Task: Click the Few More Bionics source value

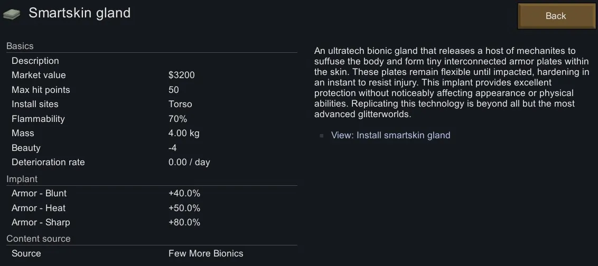Action: [206, 253]
